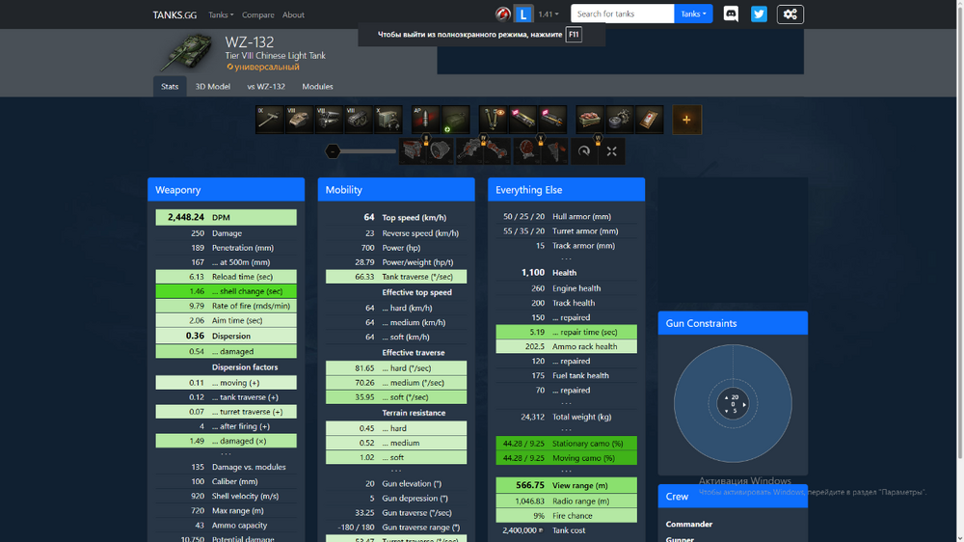Choose the AP shell ammunition icon
Screen dimensions: 964x542
click(425, 120)
